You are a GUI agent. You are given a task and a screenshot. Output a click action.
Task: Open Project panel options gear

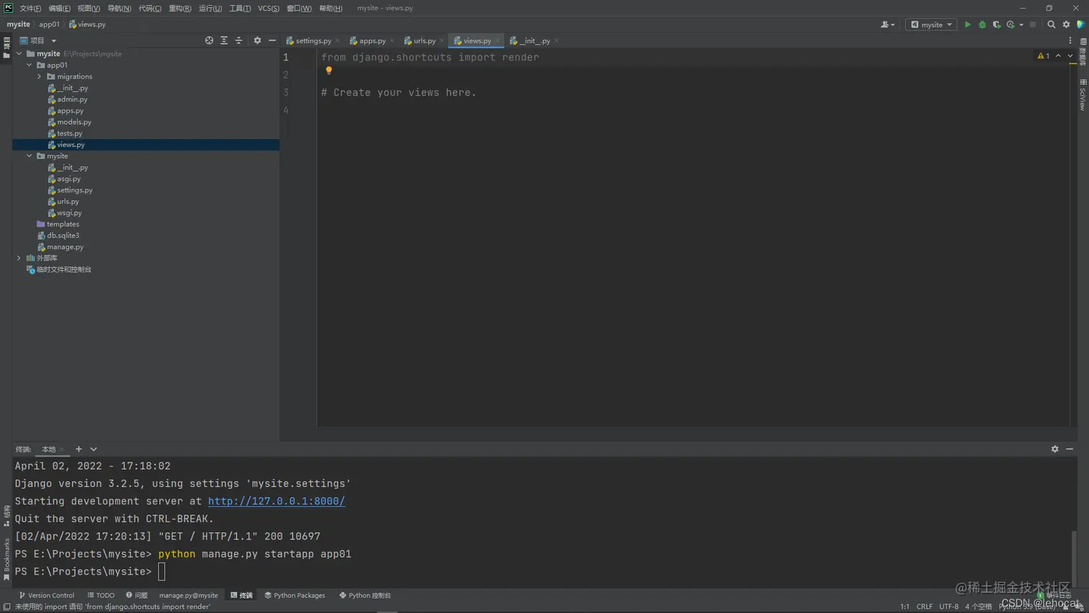[257, 40]
